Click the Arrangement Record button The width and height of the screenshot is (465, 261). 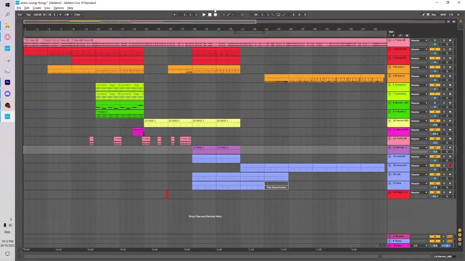click(215, 14)
